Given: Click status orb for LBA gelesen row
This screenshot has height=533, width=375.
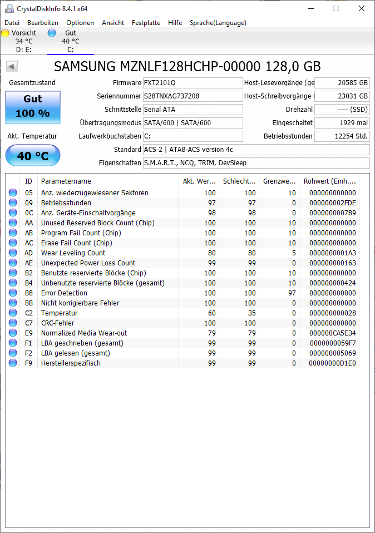Looking at the screenshot, I should click(13, 353).
